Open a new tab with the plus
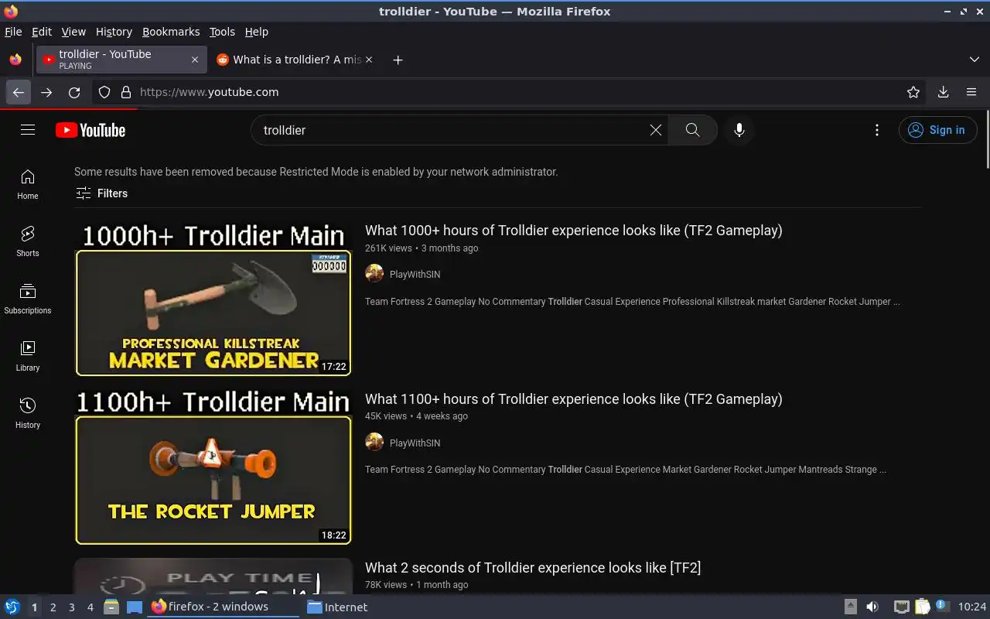The width and height of the screenshot is (990, 619). pyautogui.click(x=398, y=60)
